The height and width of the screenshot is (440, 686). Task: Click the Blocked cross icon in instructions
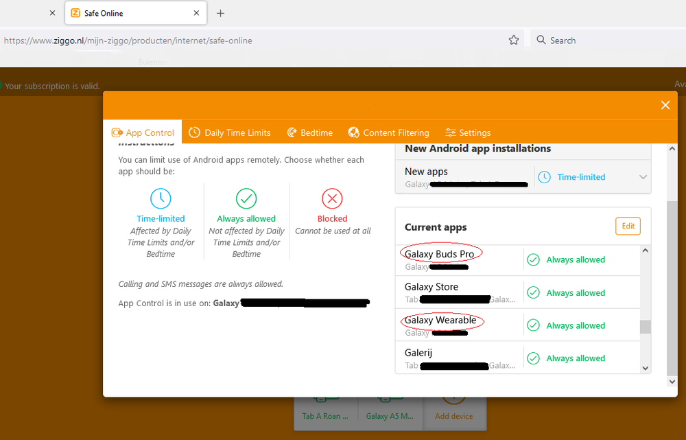pyautogui.click(x=332, y=199)
